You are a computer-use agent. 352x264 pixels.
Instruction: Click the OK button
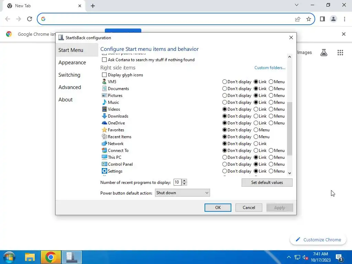click(x=218, y=208)
